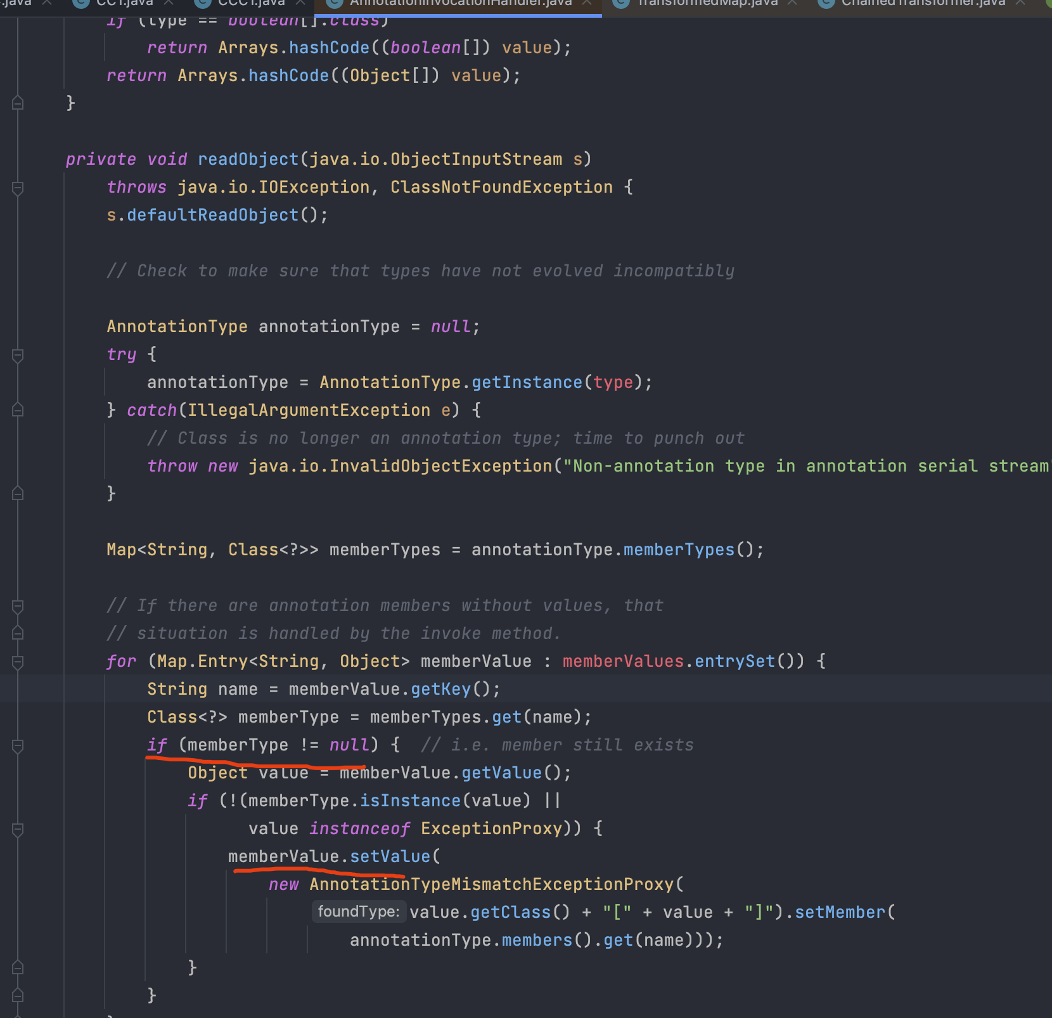This screenshot has width=1052, height=1018.
Task: Close the TransformedMap.java tab
Action: click(x=792, y=3)
